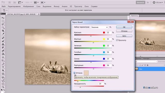Click the Авто button
This screenshot has width=165, height=93.
point(124,36)
